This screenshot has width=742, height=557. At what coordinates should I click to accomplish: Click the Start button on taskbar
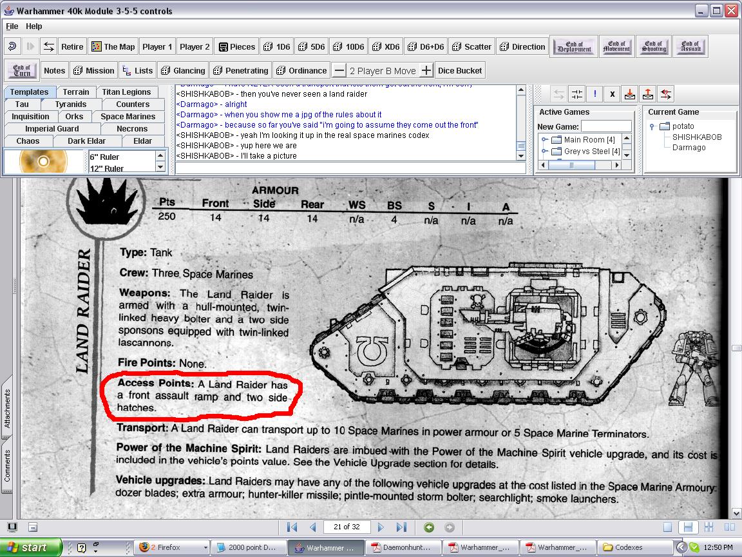[31, 547]
